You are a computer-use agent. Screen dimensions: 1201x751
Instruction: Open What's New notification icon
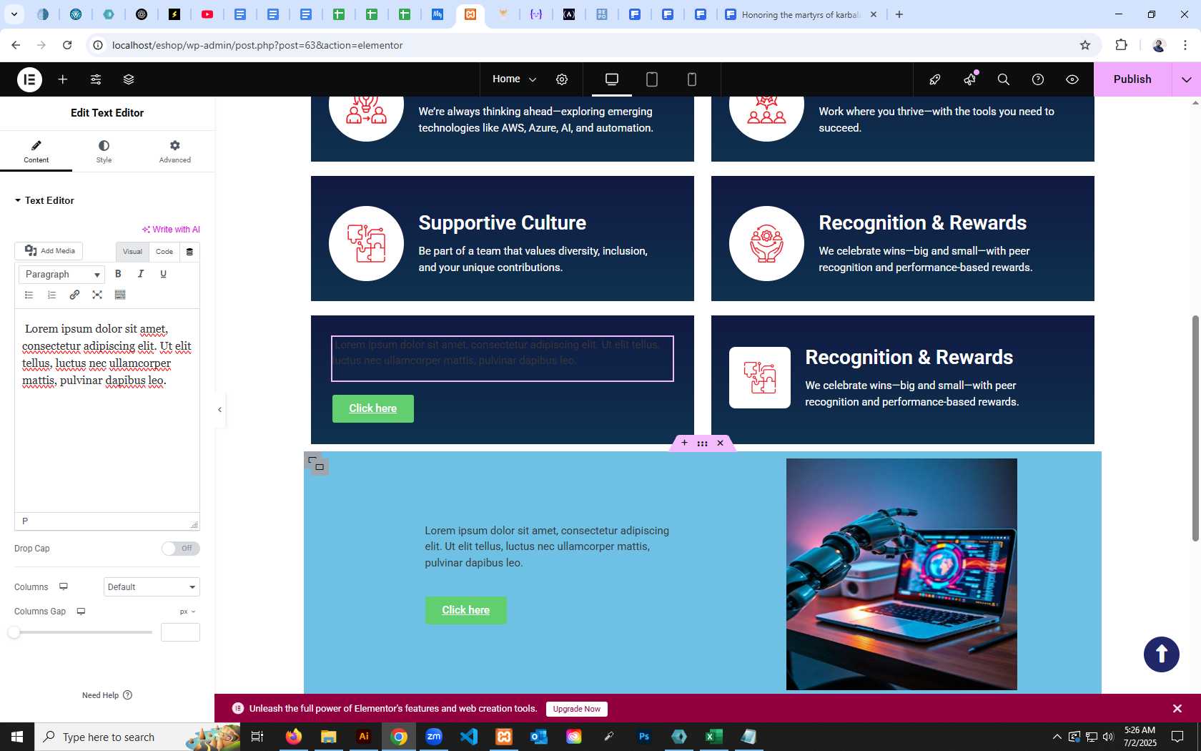[969, 79]
